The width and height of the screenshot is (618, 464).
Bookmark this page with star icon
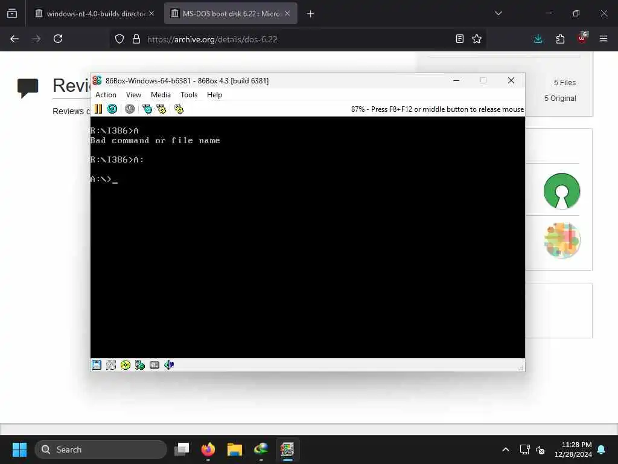coord(477,39)
